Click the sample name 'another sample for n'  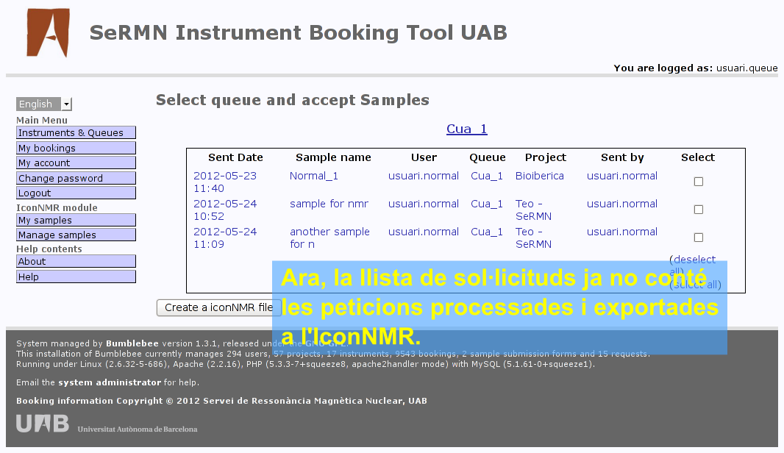330,238
